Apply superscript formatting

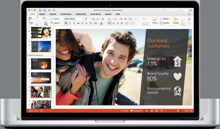click(82, 23)
